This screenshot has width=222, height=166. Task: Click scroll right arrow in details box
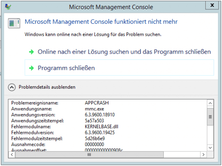[x=203, y=154]
